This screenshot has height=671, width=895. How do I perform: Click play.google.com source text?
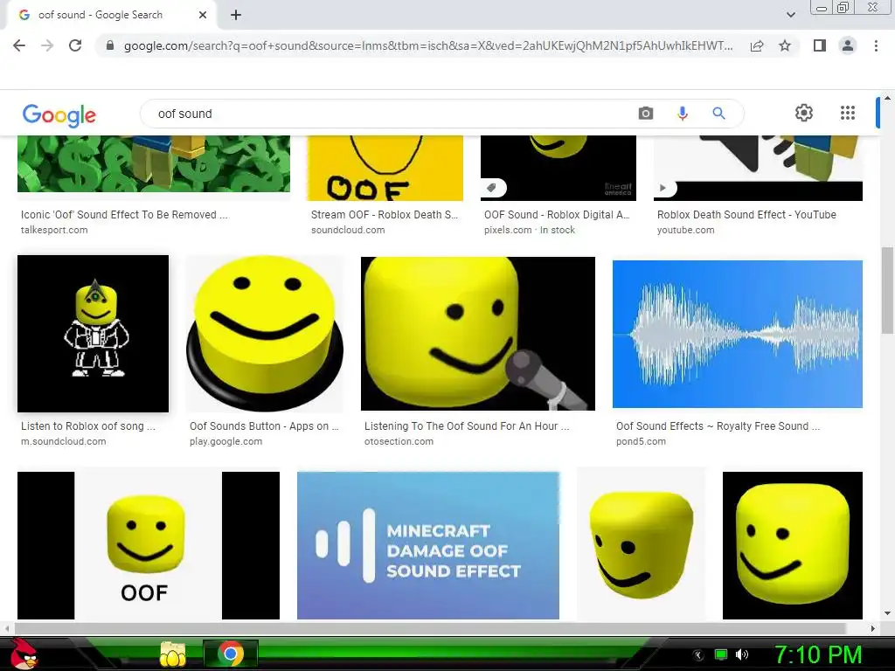[x=226, y=441]
